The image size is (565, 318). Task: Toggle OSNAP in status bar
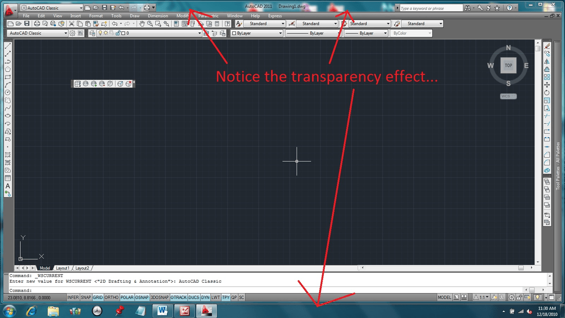(x=142, y=298)
